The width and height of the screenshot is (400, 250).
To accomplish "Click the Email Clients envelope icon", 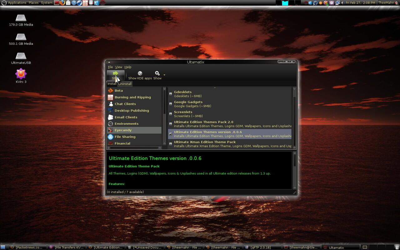I will coord(110,117).
